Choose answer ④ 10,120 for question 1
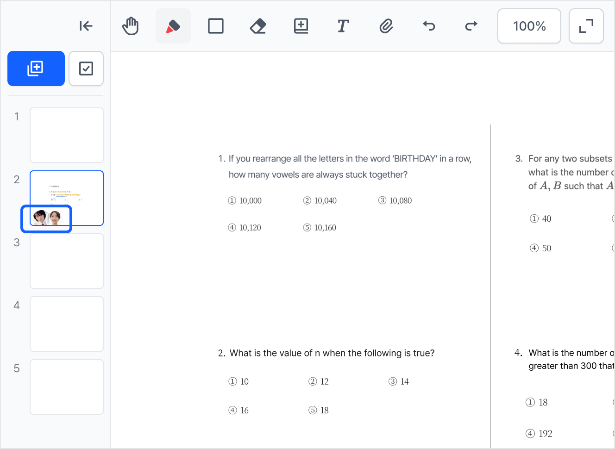This screenshot has height=449, width=615. pos(245,227)
